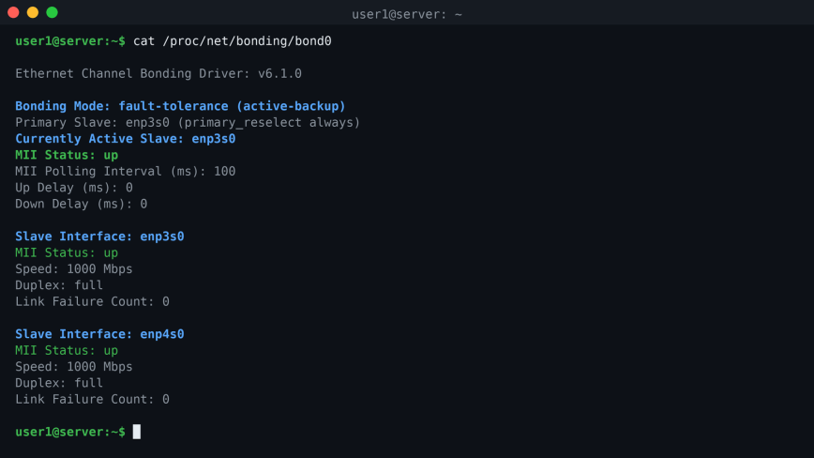The width and height of the screenshot is (814, 458).
Task: Click the Ethernet Channel Bonding Driver version line
Action: pyautogui.click(x=158, y=74)
